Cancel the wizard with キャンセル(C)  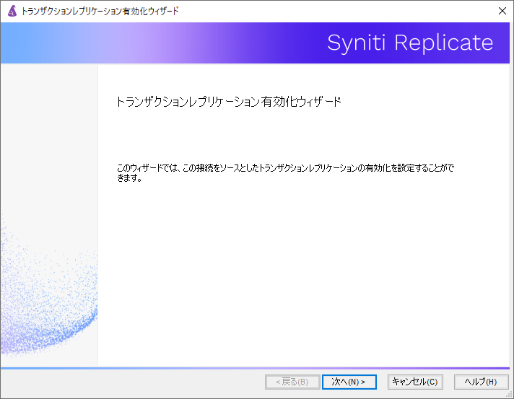[415, 382]
